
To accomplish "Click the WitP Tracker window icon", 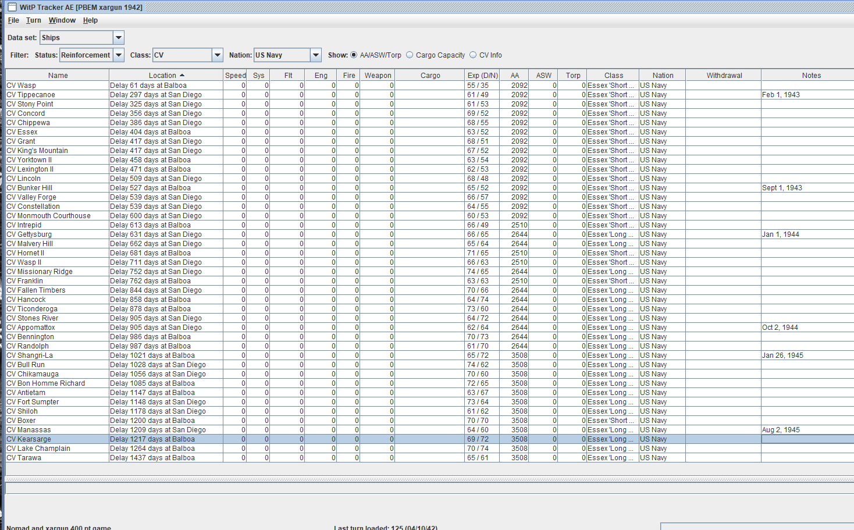I will (12, 7).
